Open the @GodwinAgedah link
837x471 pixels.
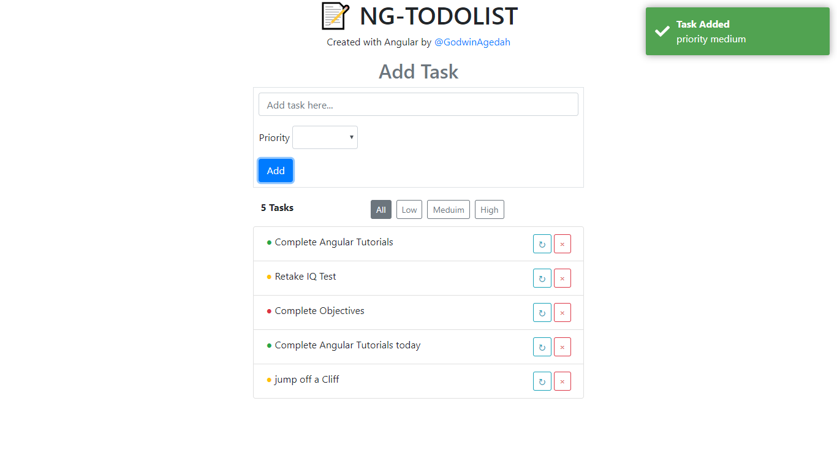pyautogui.click(x=472, y=42)
